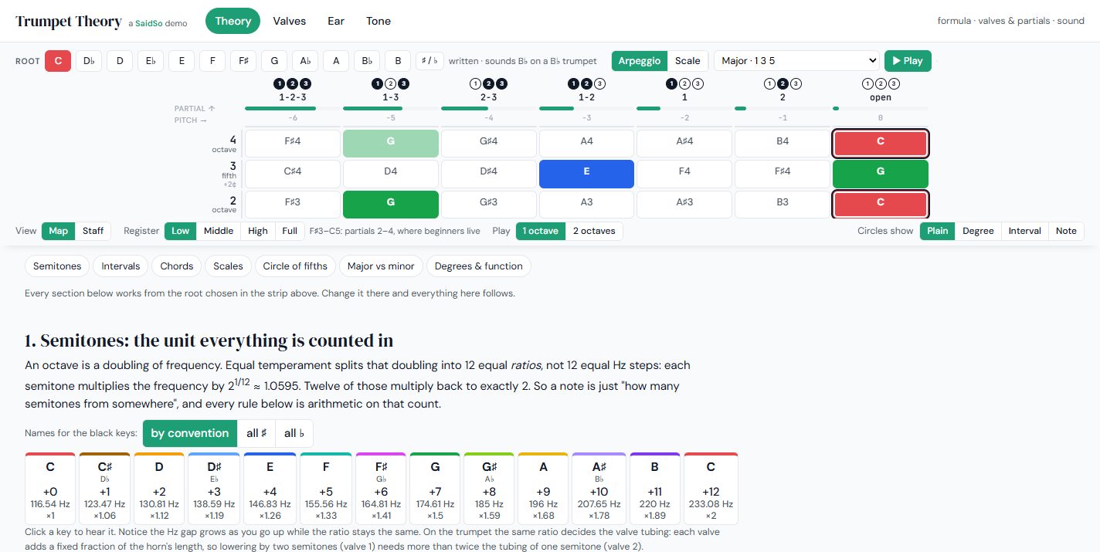The width and height of the screenshot is (1100, 552).
Task: Open the Ear tab
Action: pyautogui.click(x=336, y=21)
